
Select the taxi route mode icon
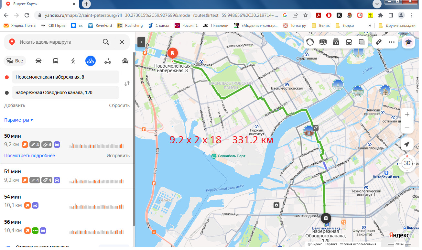125,61
